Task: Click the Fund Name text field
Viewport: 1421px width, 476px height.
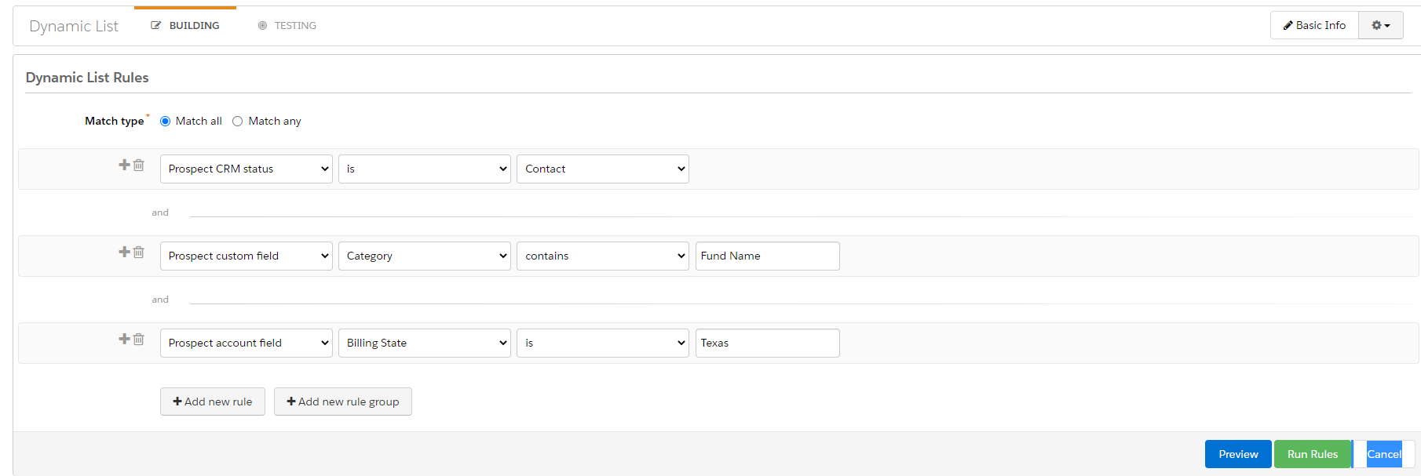Action: [x=767, y=256]
